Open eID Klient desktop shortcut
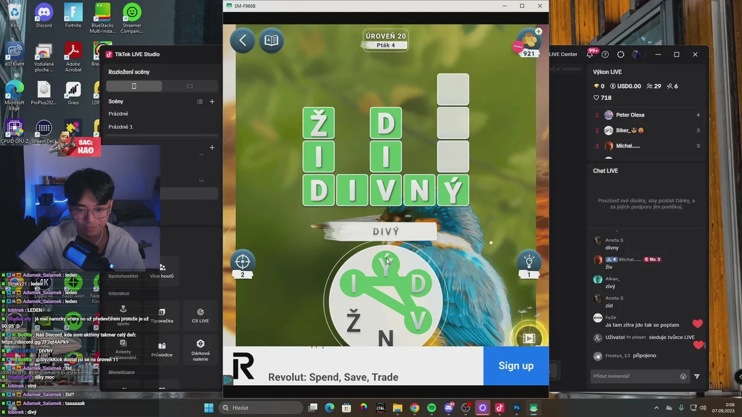The width and height of the screenshot is (742, 417). click(14, 54)
